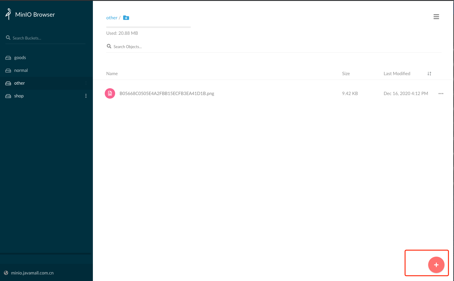The image size is (454, 281).
Task: Click the shop bucket drive icon
Action: pyautogui.click(x=8, y=96)
